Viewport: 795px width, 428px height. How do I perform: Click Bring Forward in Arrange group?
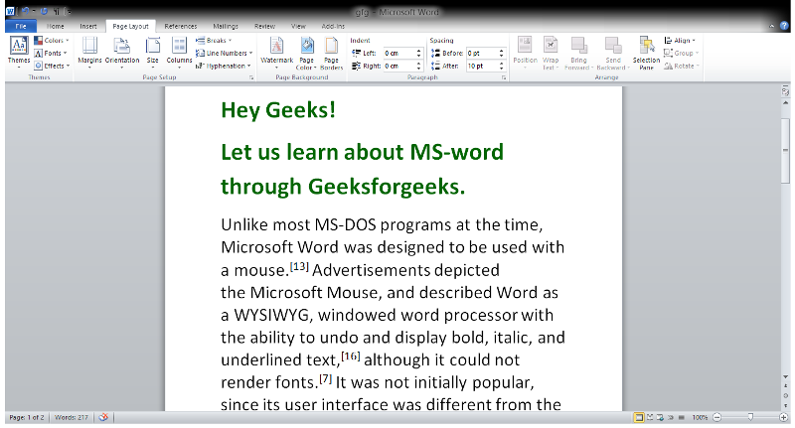(x=578, y=53)
